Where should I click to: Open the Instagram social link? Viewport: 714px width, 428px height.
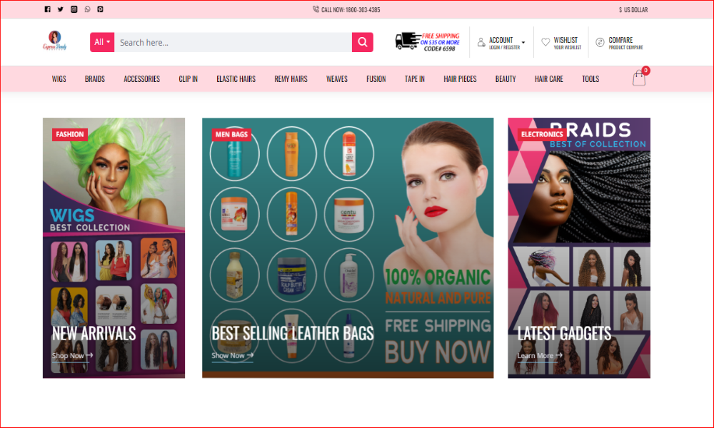(74, 9)
